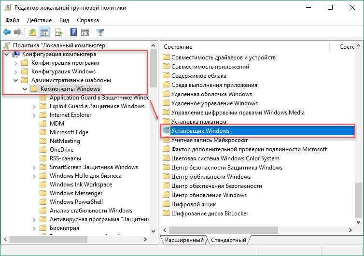Select Центр мобильности Windows in the list
This screenshot has width=364, height=256.
tap(211, 177)
